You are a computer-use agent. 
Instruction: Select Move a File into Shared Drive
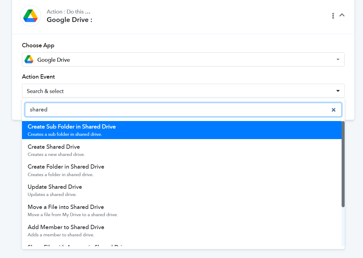click(182, 210)
